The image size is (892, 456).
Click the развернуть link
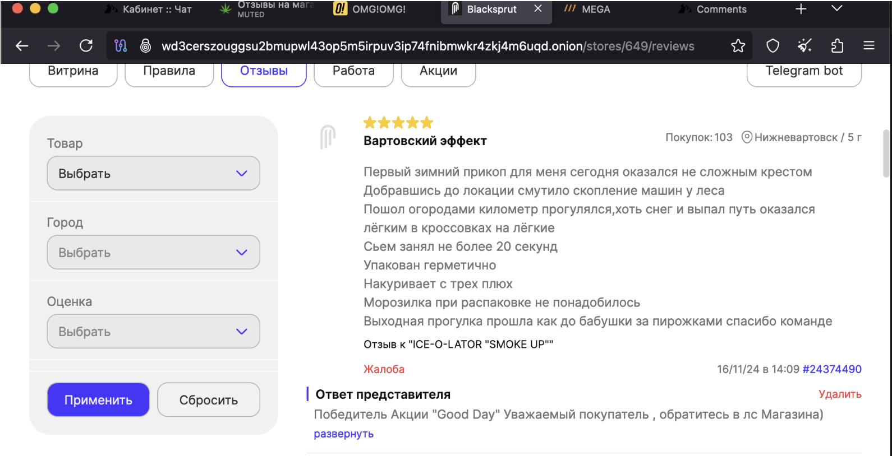click(x=343, y=434)
